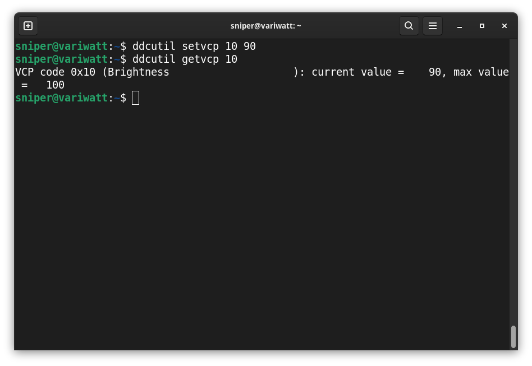Click the first sniper@variwatt prompt
This screenshot has height=366, width=532.
(x=61, y=46)
